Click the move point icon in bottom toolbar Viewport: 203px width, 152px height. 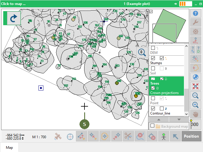pos(93,136)
